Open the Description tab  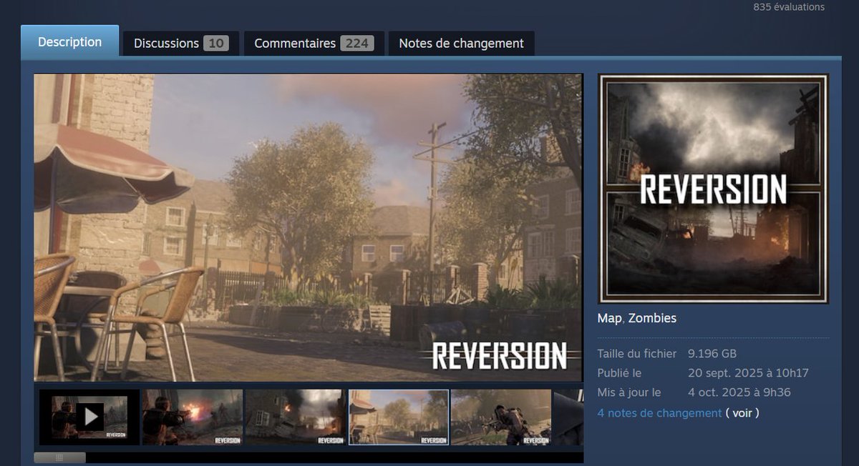tap(69, 42)
